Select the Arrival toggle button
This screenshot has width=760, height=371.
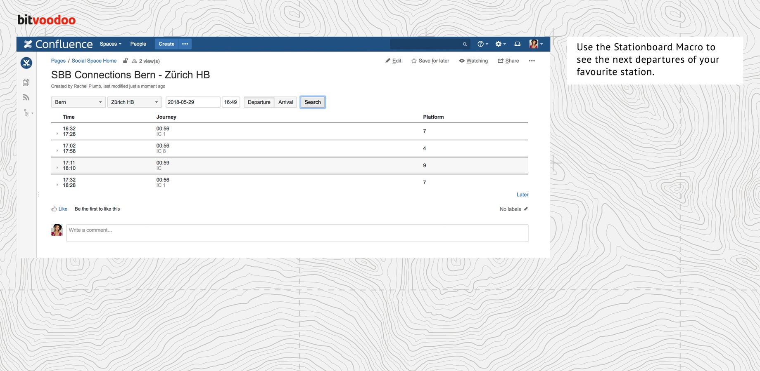(285, 102)
